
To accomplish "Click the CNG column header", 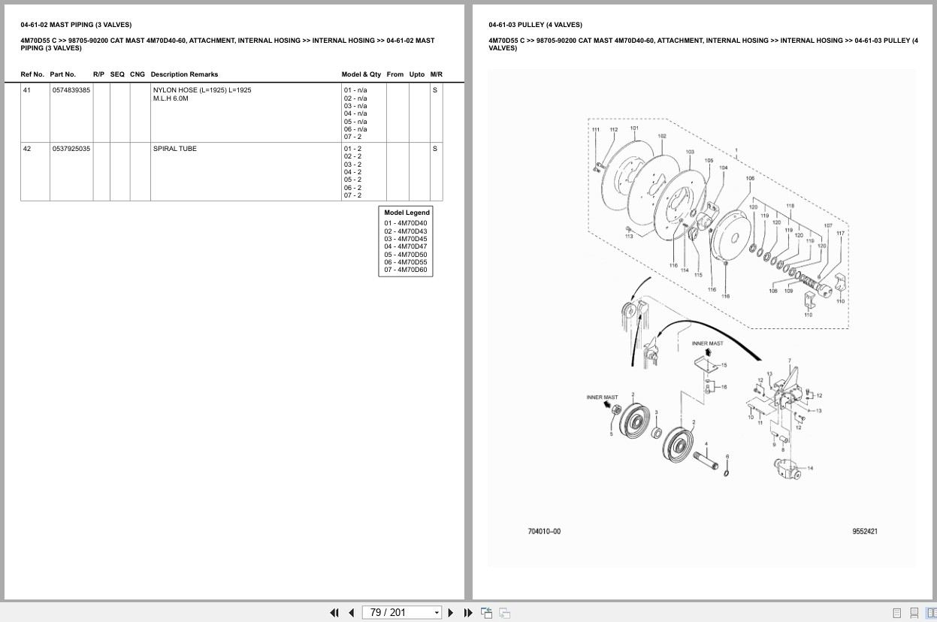I will 138,74.
